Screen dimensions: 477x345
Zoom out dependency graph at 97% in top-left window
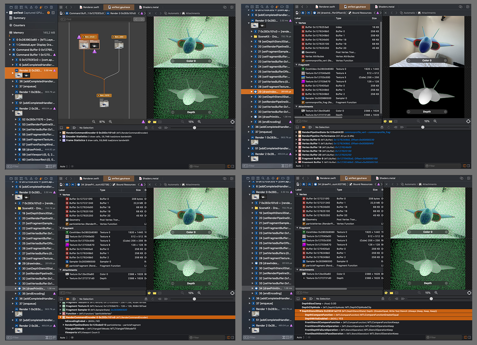pos(94,122)
